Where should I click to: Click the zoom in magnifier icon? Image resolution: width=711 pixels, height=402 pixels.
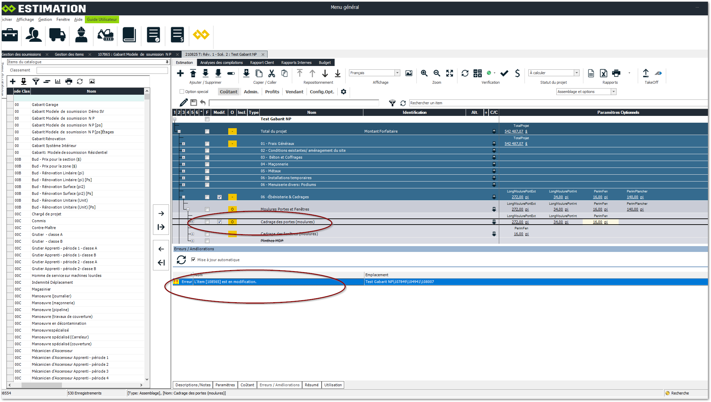coord(424,73)
